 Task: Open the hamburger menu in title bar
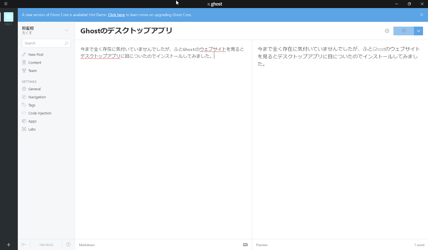click(6, 4)
